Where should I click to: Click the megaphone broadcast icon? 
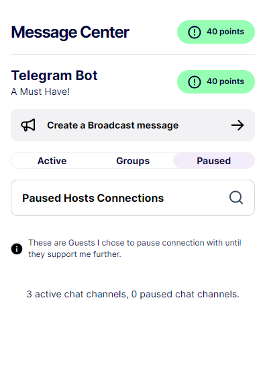point(28,125)
